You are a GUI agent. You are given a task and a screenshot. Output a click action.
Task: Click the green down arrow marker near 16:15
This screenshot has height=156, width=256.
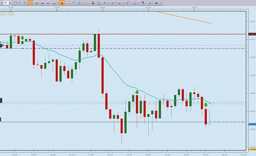coord(23,38)
